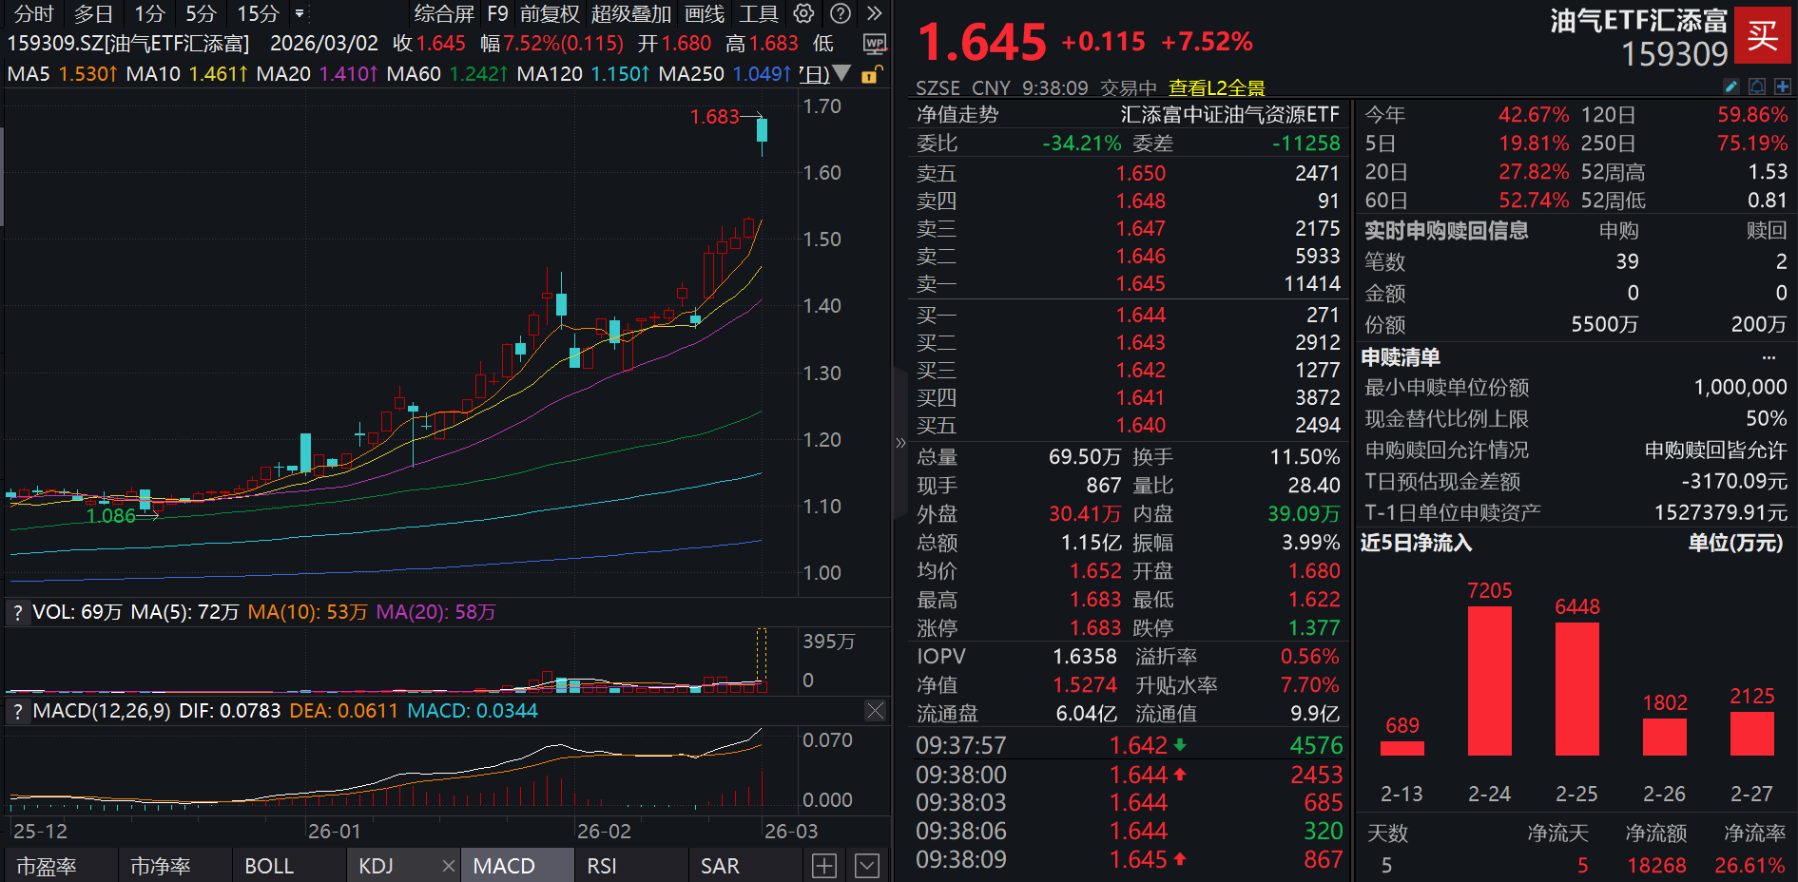The image size is (1798, 882).
Task: Toggle the yellow padlock icon
Action: click(x=871, y=74)
